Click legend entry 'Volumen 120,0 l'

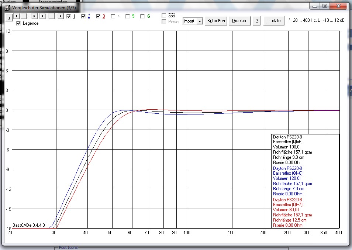point(287,178)
